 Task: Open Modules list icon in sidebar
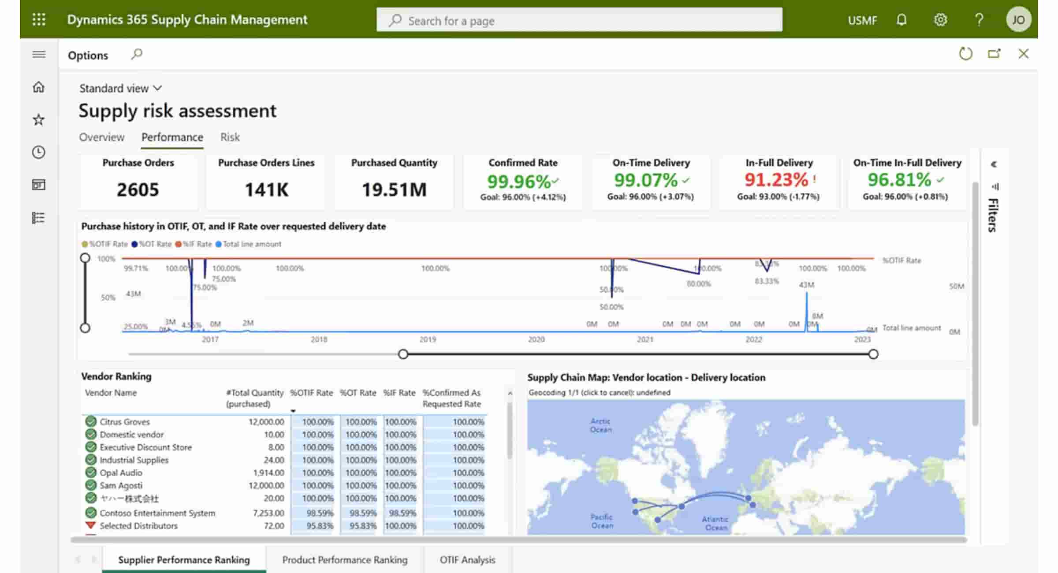39,218
